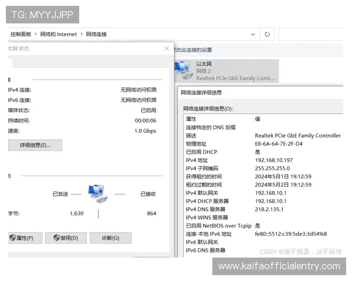Image resolution: width=352 pixels, height=281 pixels.
Task: Click the 属性 column header
Action: click(191, 119)
